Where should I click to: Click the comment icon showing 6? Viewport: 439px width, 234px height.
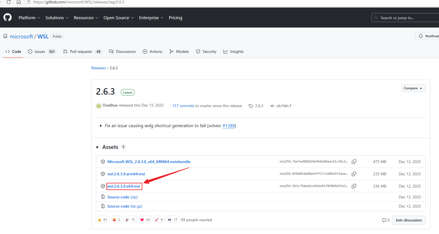[384, 220]
